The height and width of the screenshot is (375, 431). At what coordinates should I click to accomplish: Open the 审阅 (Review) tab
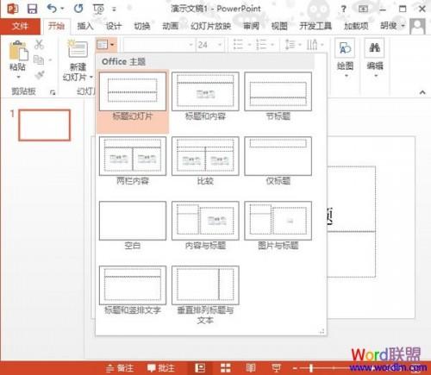click(251, 26)
